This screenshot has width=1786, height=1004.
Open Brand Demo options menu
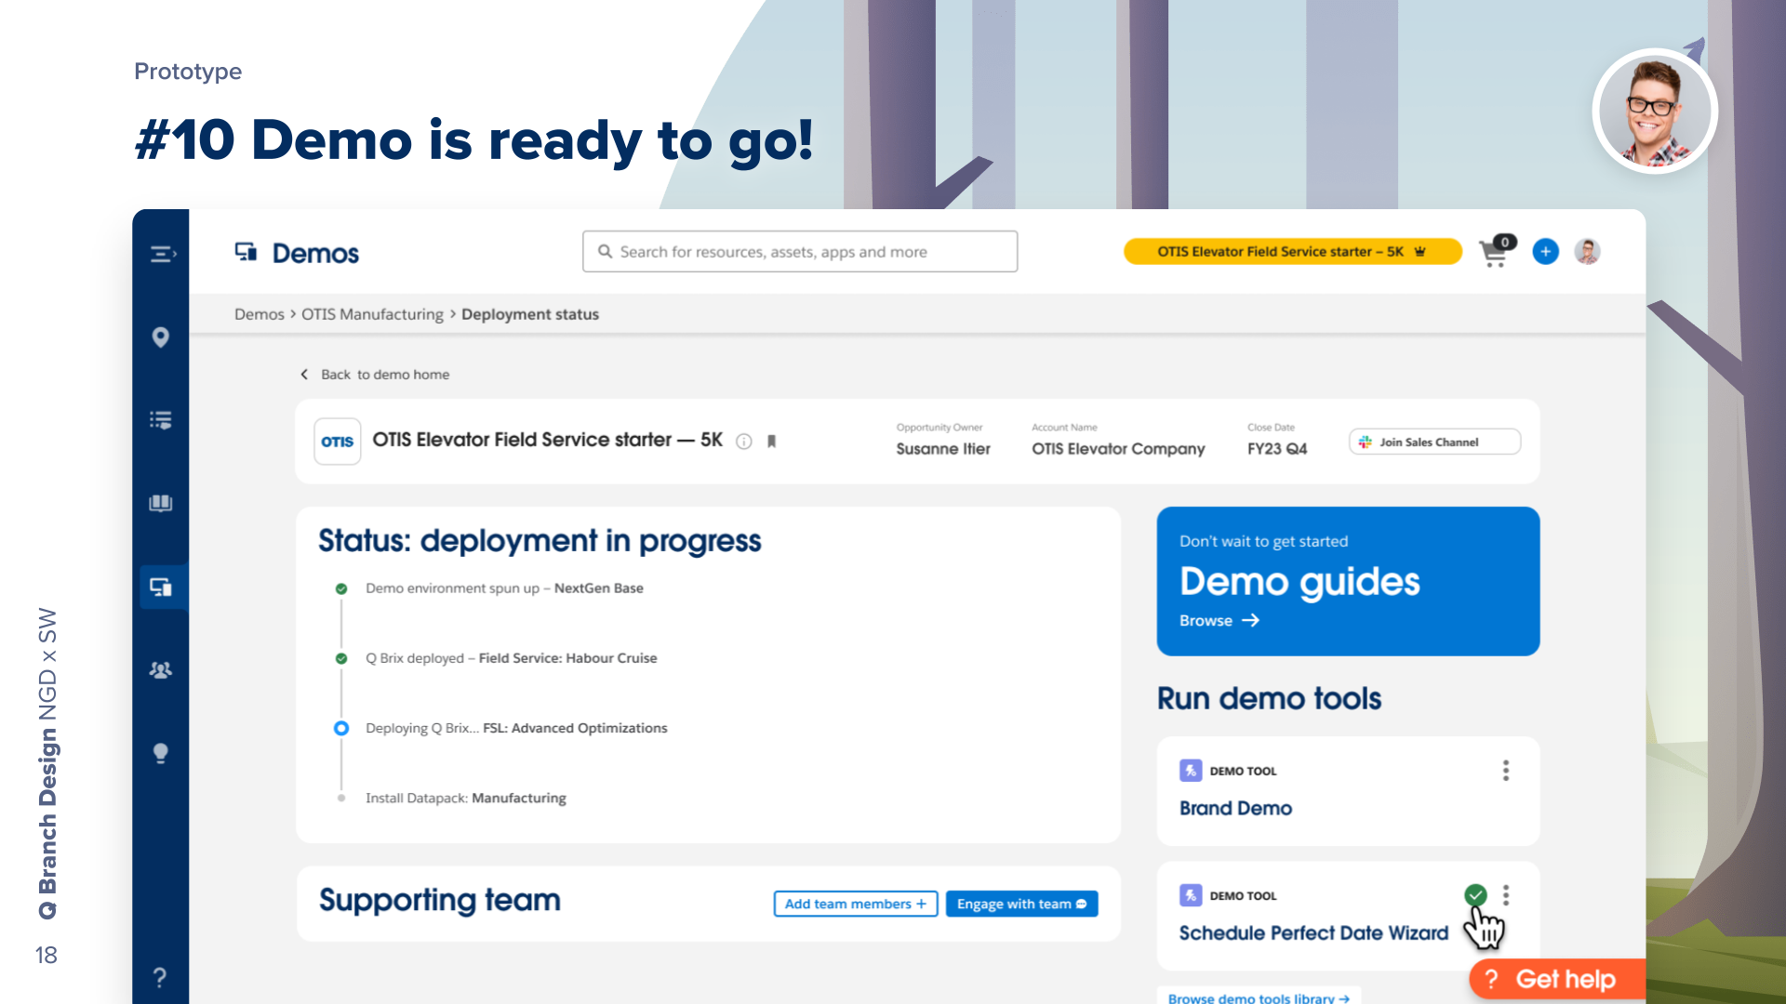click(x=1506, y=770)
